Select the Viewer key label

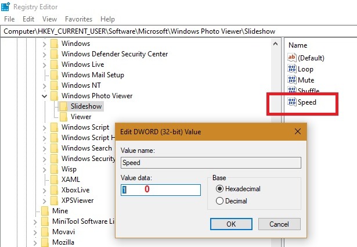pos(81,117)
